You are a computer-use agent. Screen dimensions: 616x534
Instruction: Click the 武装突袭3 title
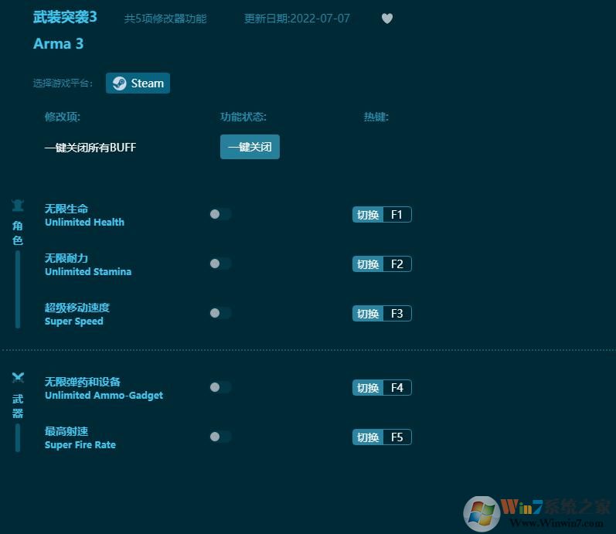tap(65, 17)
